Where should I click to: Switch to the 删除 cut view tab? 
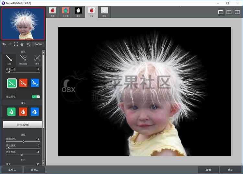coord(104,12)
